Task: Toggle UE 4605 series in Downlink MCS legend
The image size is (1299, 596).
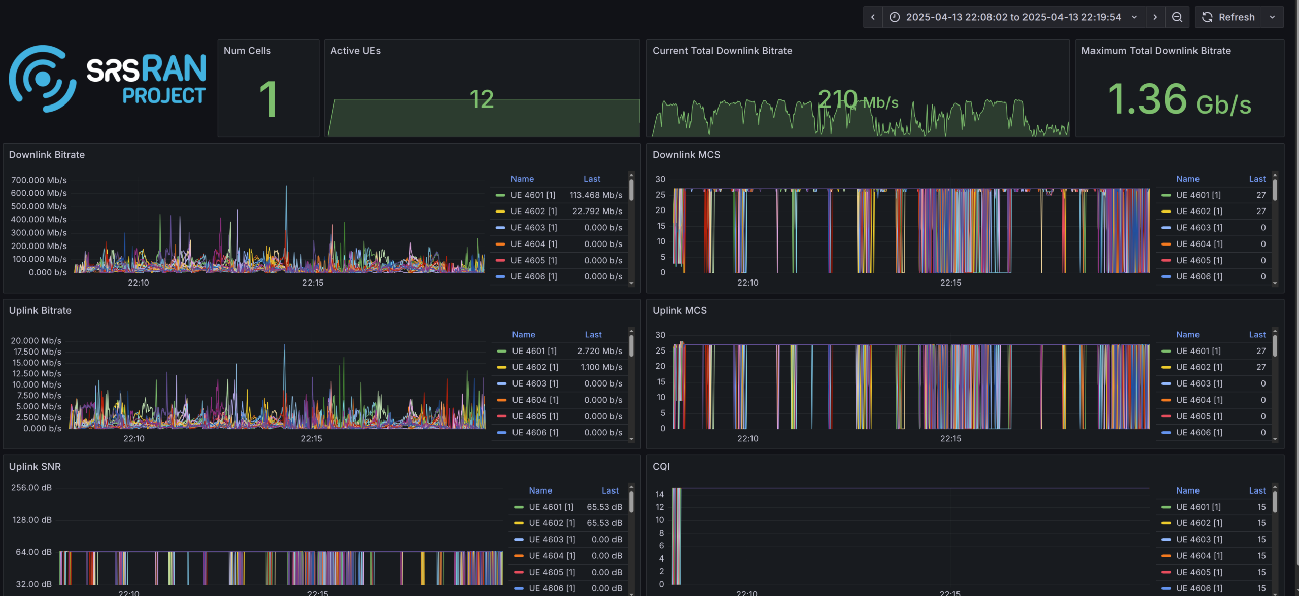Action: [x=1199, y=260]
